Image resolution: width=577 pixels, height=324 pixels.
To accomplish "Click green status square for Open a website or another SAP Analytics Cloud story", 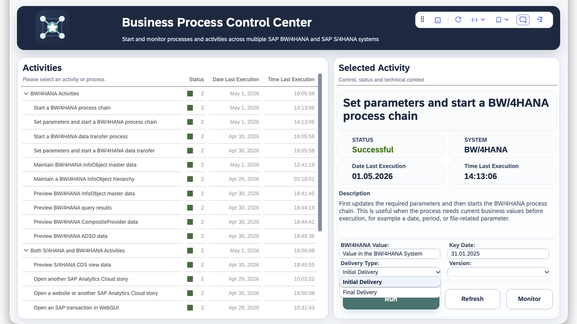I will 190,293.
